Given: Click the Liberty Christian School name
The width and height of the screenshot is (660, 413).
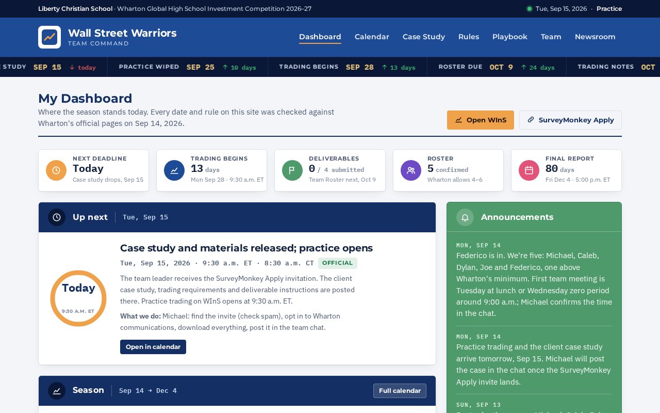Looking at the screenshot, I should pyautogui.click(x=75, y=9).
